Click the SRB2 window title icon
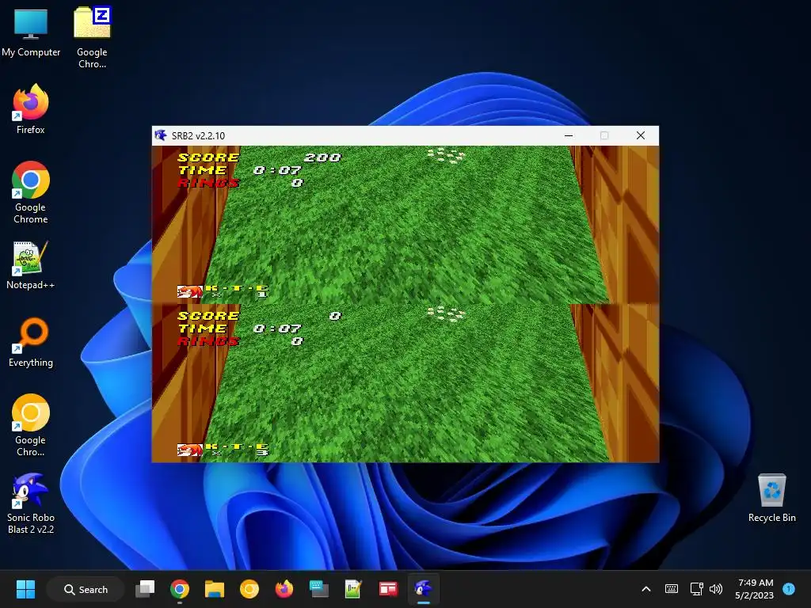The width and height of the screenshot is (811, 608). [x=161, y=135]
